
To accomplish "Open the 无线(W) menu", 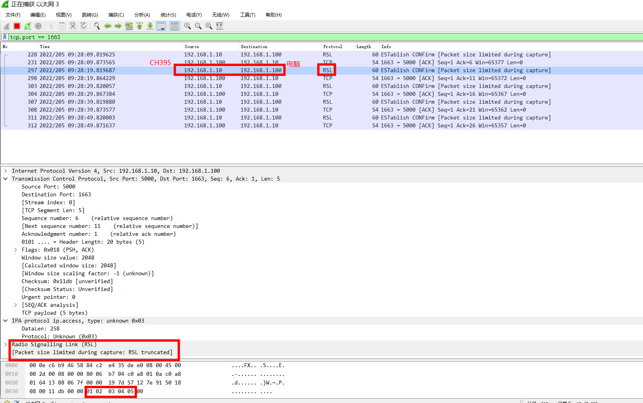I will click(221, 15).
